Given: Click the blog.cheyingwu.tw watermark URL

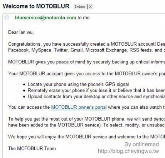Looking at the screenshot, I should click(x=128, y=151).
